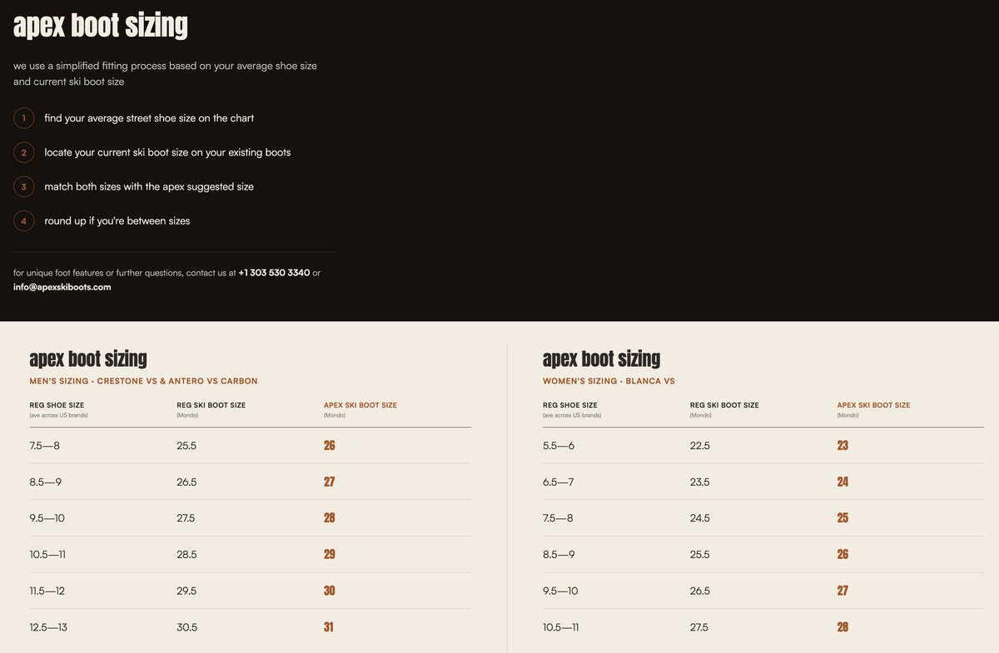Select the large 'apex boot sizing' page title
Screen dimensions: 999x653
[101, 25]
